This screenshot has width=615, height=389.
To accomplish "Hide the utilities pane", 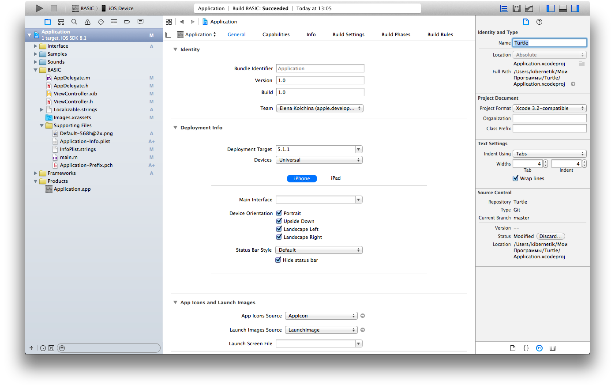I will tap(575, 8).
